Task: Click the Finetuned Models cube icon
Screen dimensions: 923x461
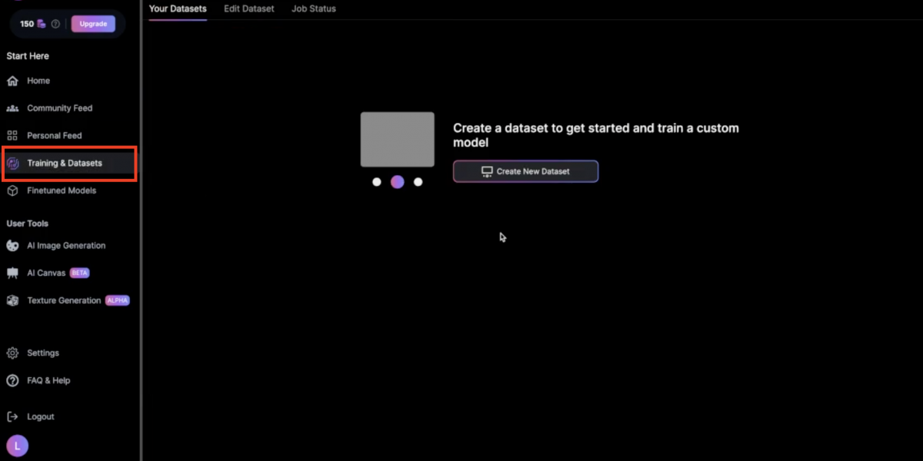Action: click(x=12, y=191)
